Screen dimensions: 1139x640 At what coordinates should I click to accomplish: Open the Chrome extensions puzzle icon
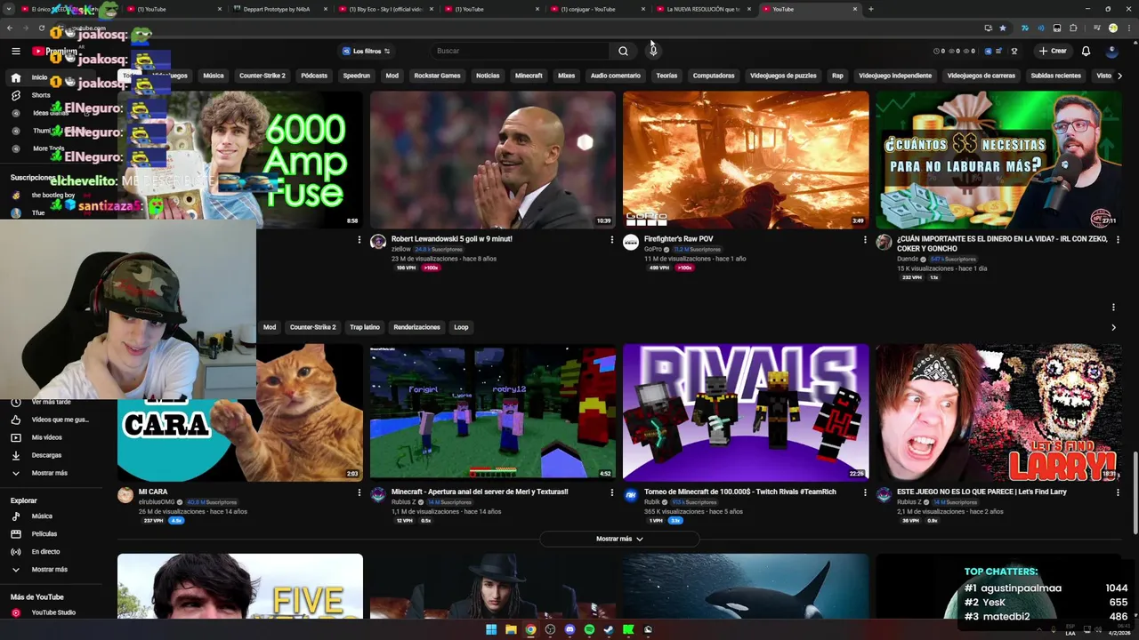(x=1073, y=28)
